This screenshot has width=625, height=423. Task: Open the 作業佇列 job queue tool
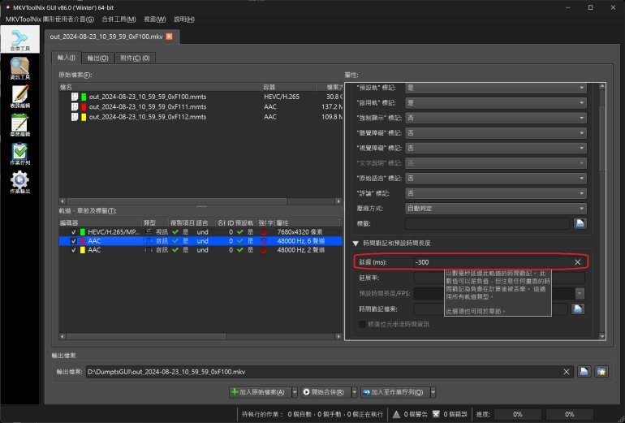tap(20, 154)
